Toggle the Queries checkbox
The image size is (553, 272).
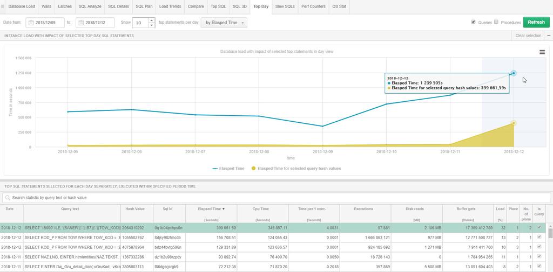(x=473, y=22)
